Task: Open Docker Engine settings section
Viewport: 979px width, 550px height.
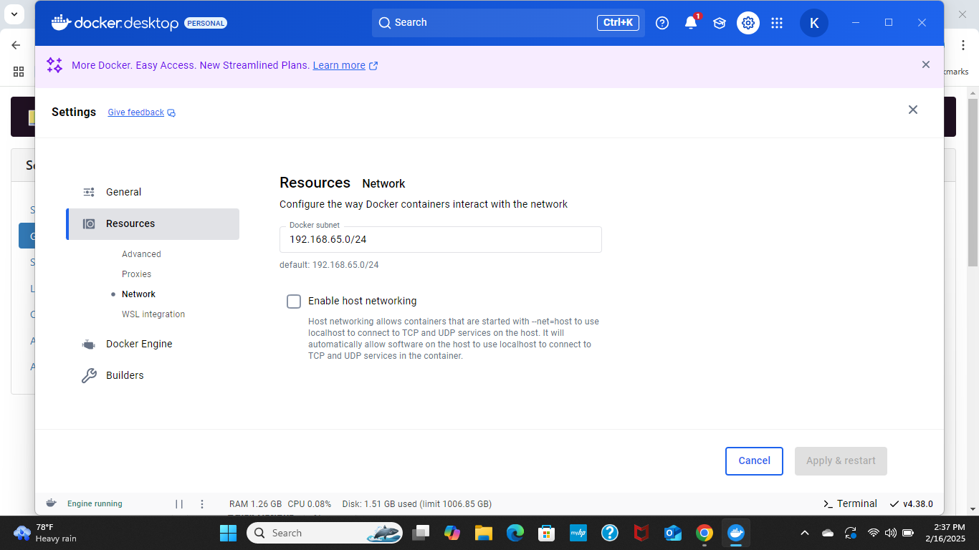Action: coord(139,344)
